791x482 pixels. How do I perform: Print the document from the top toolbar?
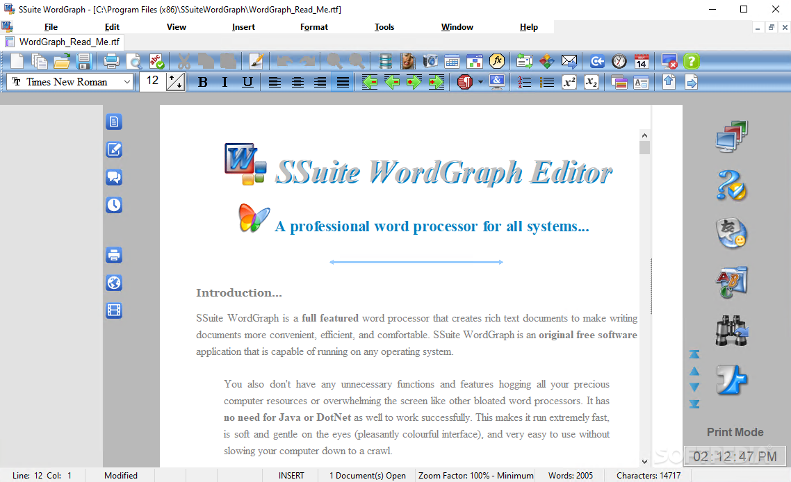[111, 62]
